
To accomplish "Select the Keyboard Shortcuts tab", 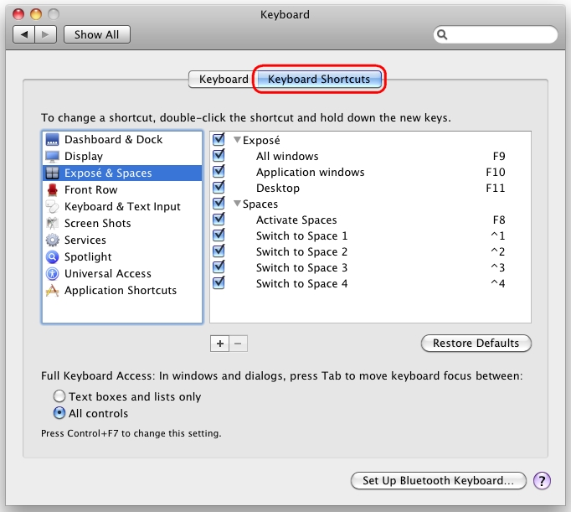I will [319, 79].
